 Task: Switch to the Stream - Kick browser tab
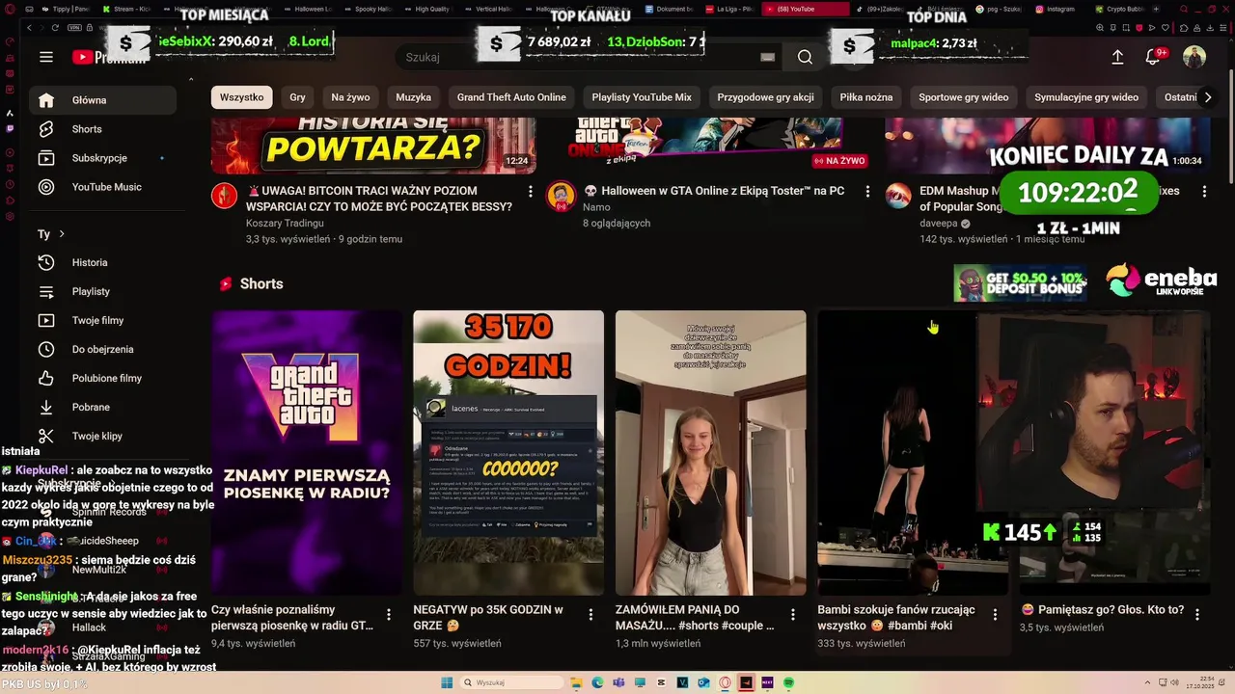click(126, 9)
